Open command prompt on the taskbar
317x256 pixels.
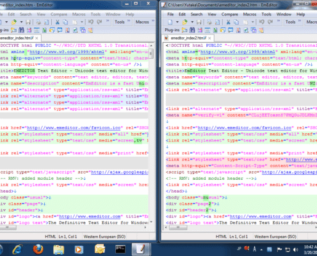coord(120,250)
